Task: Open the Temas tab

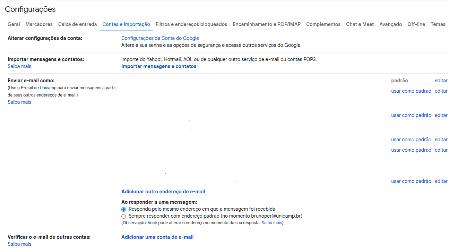Action: tap(438, 24)
